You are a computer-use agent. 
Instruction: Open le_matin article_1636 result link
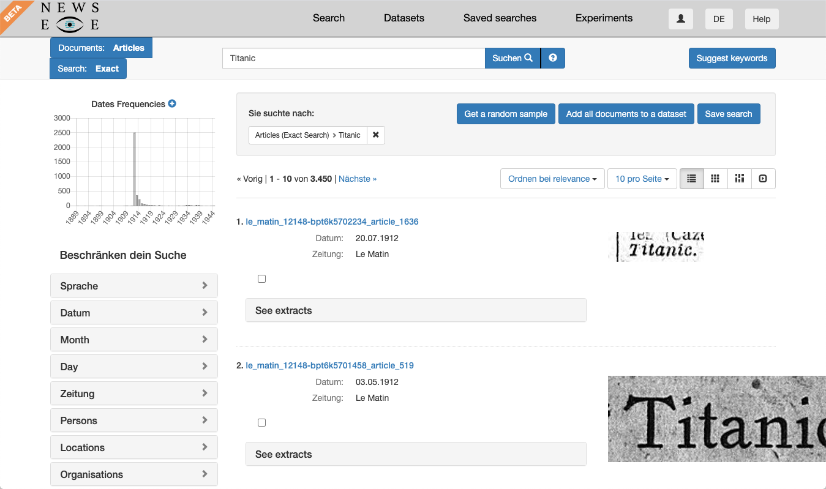(x=332, y=222)
